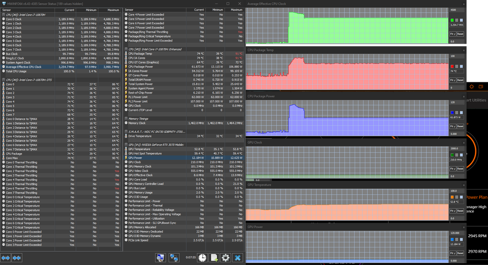Screen dimensions: 488x265
Task: Close the Average Effective CPU Clock graph
Action: point(464,4)
